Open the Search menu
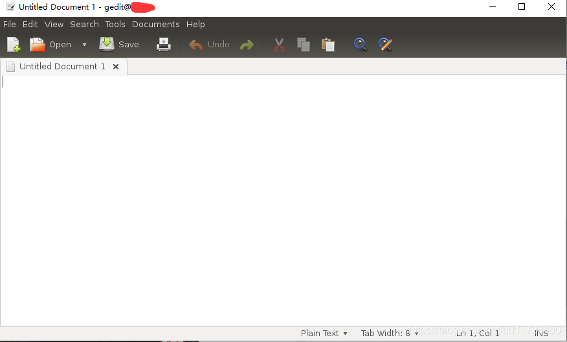The height and width of the screenshot is (342, 567). point(84,24)
